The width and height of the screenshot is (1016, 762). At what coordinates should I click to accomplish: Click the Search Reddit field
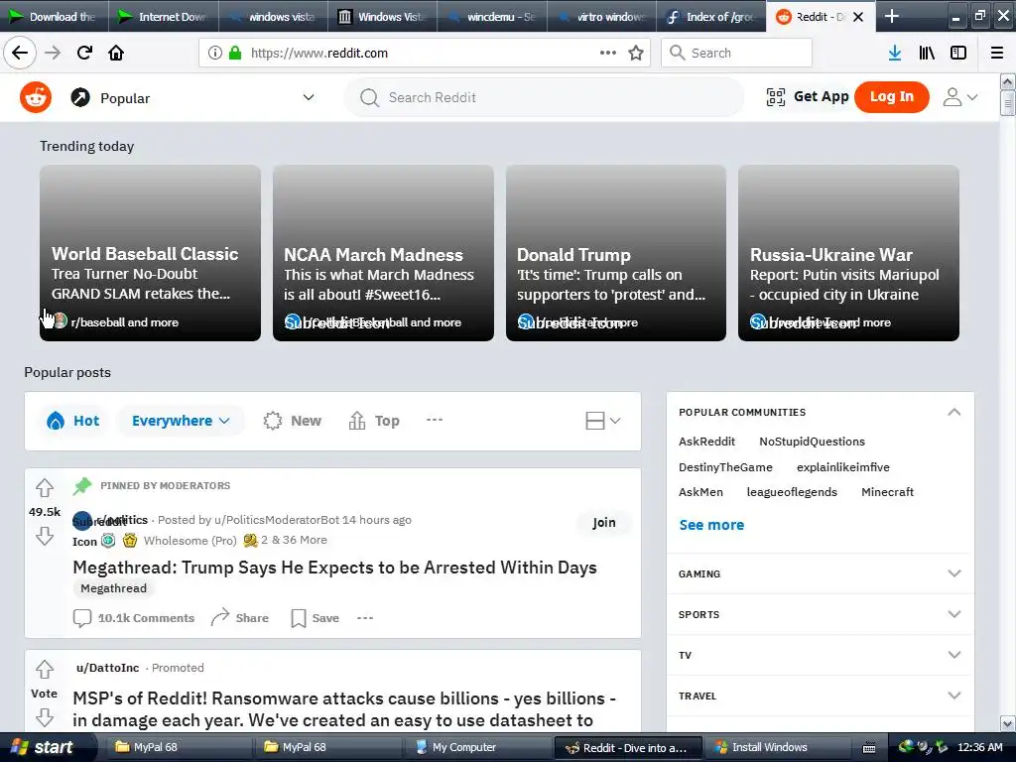pyautogui.click(x=545, y=97)
